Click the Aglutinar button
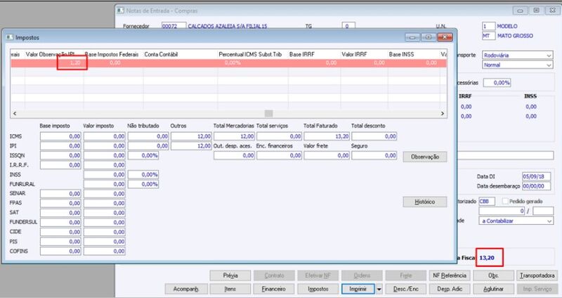This screenshot has width=562, height=298. coord(494,289)
